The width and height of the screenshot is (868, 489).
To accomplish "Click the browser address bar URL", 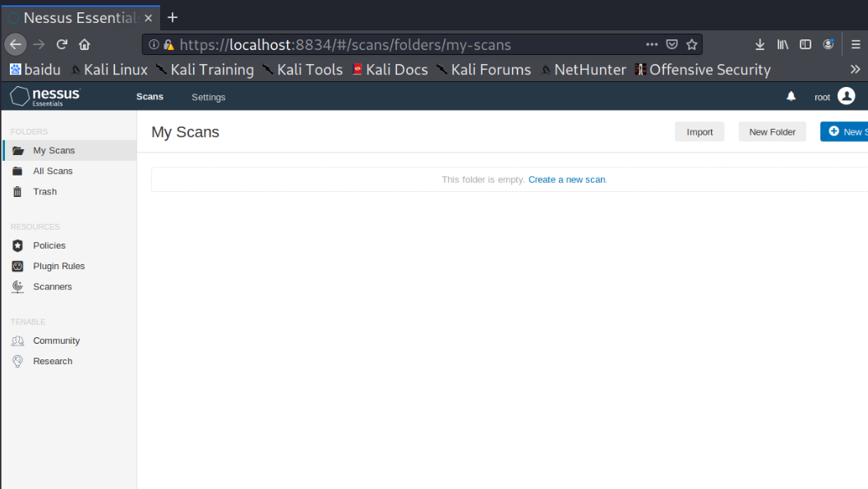I will point(345,45).
